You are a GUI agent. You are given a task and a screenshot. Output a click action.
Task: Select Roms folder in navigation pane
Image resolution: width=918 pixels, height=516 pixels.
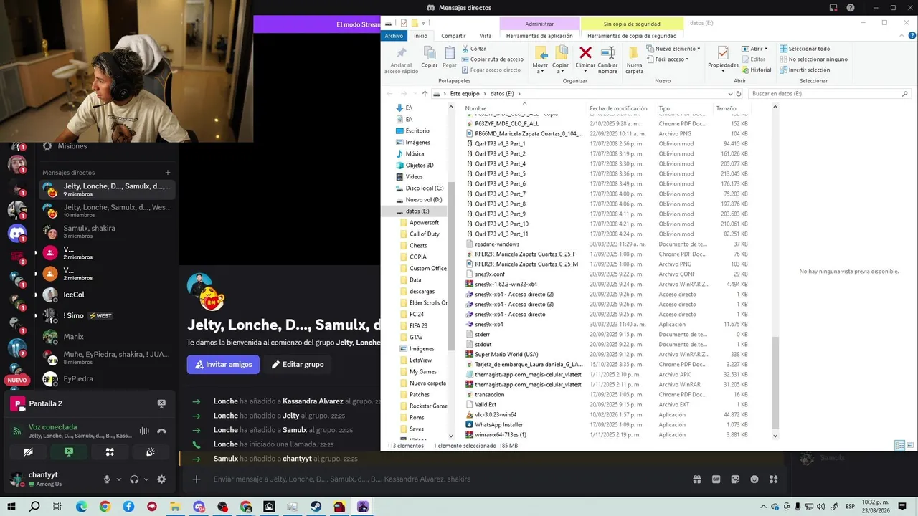pyautogui.click(x=417, y=417)
